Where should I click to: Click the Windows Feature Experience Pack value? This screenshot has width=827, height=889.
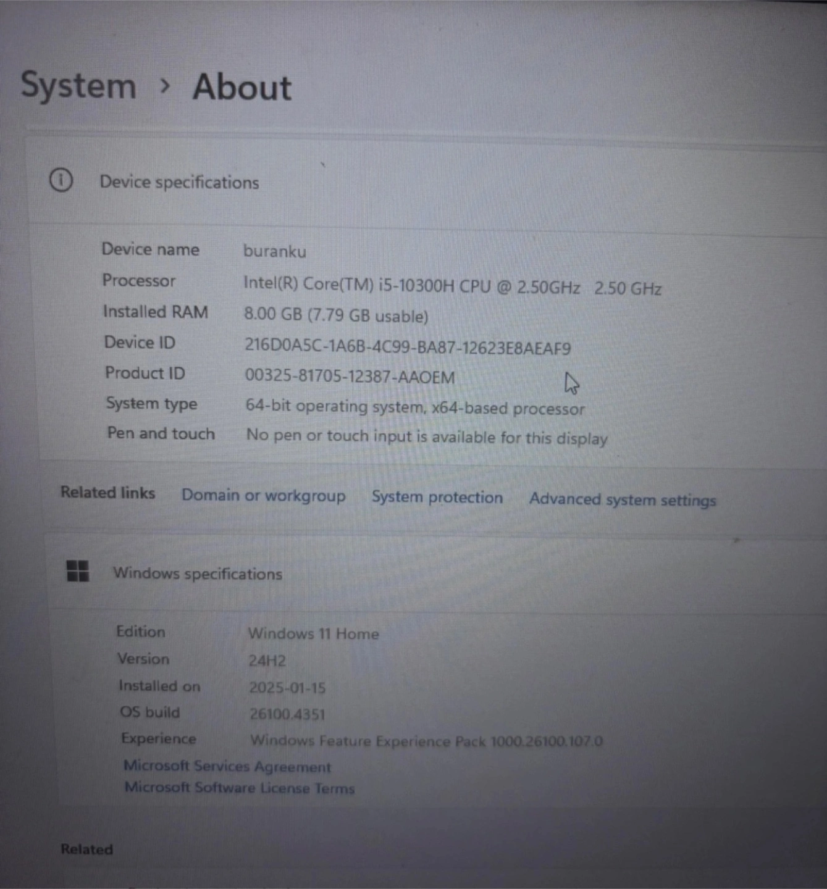[427, 741]
